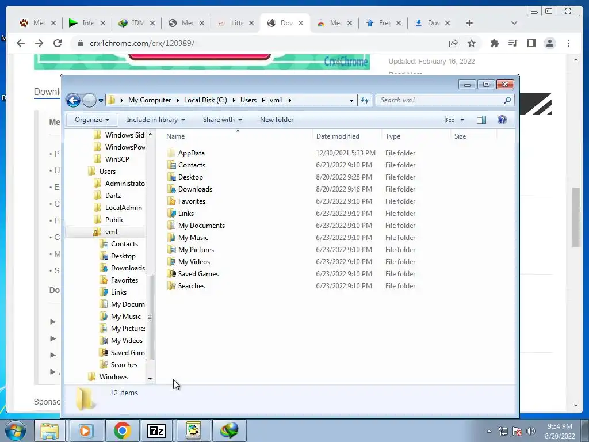
Task: Select the Contacts folder in file list
Action: [x=192, y=165]
